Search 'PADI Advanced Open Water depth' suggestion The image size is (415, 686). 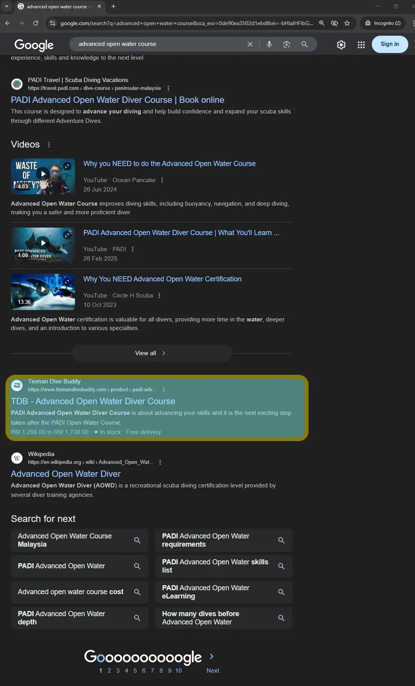80,618
